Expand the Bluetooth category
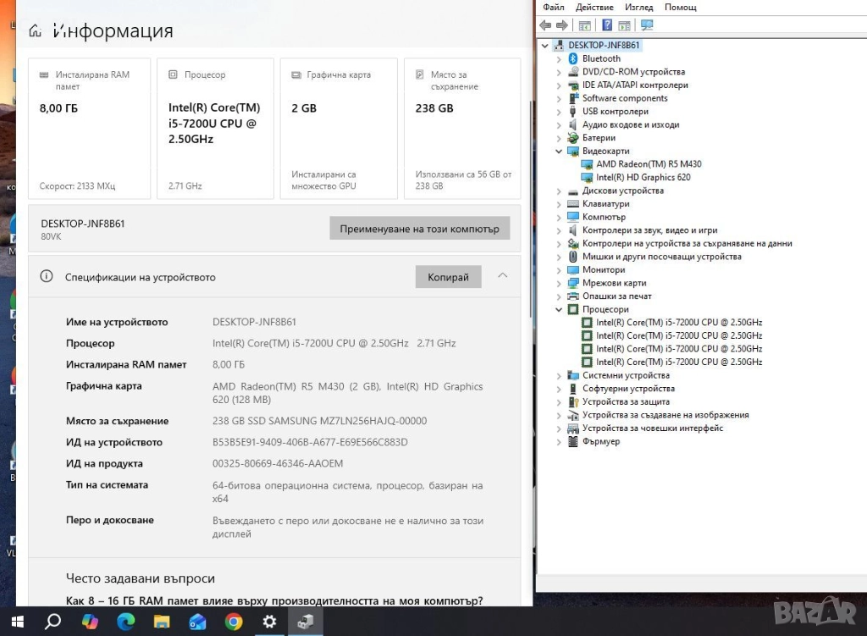 559,59
